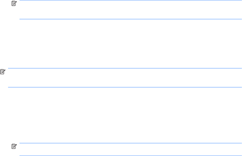Click the blue rule at the page's top edge

point(130,0)
